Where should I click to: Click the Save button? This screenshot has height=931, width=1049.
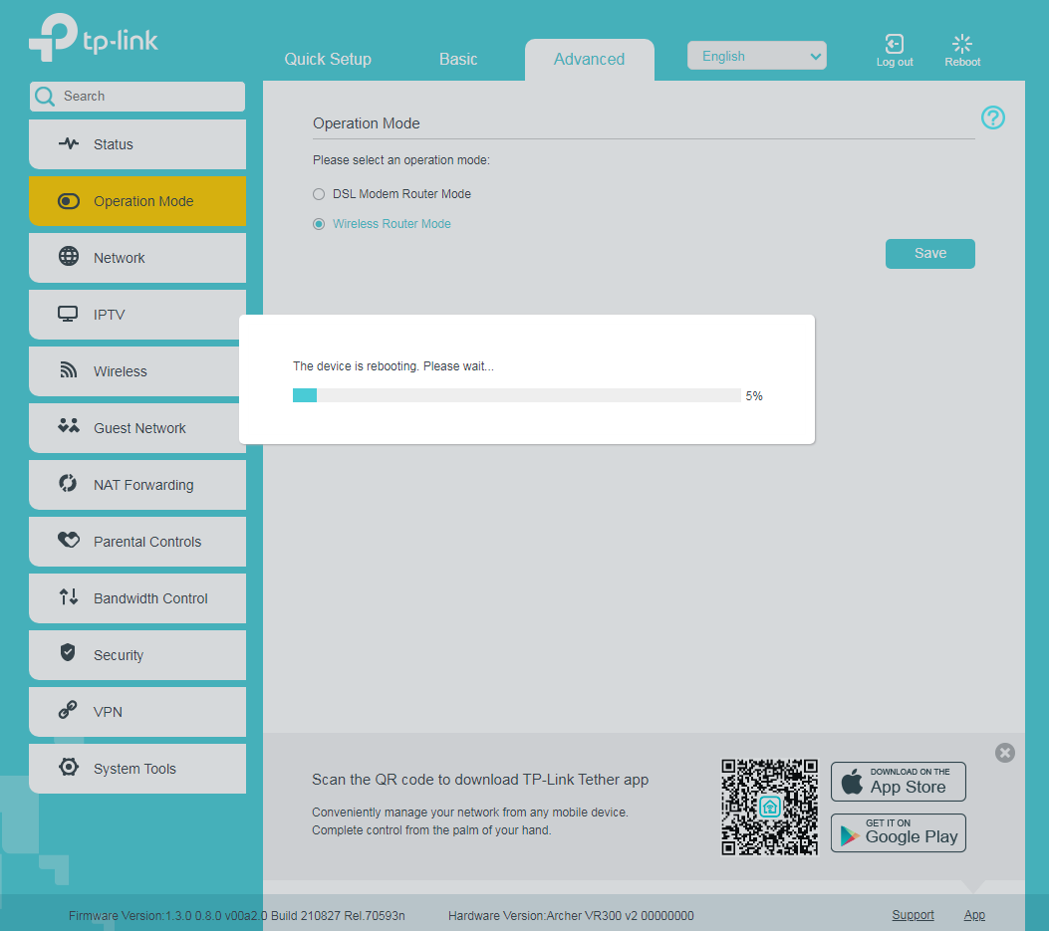[929, 254]
